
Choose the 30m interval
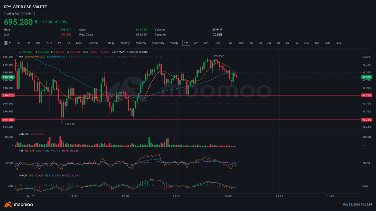pos(240,43)
